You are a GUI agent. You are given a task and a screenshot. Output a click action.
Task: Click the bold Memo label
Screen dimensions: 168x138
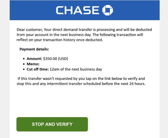[33, 64]
